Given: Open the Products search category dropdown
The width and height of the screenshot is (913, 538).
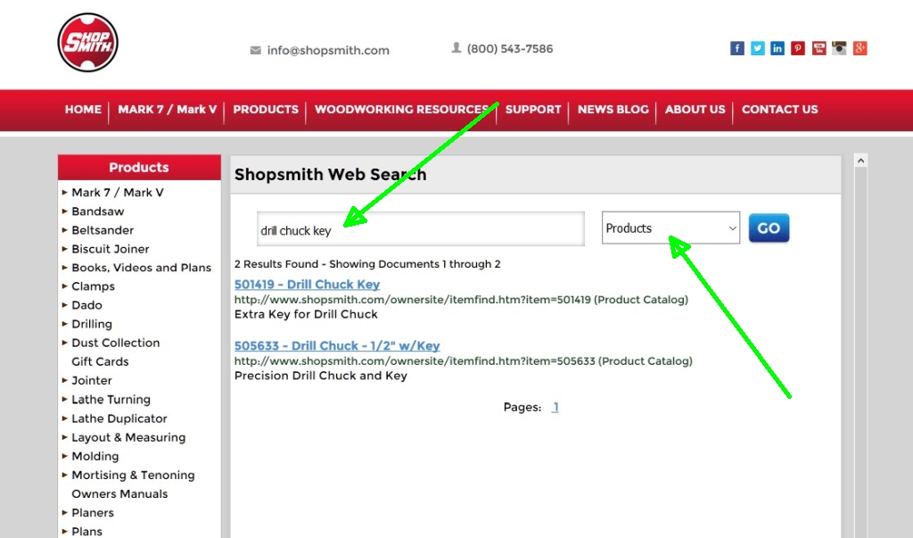Looking at the screenshot, I should click(670, 228).
